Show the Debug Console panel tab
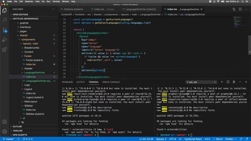The height and width of the screenshot is (141, 251). click(x=111, y=82)
